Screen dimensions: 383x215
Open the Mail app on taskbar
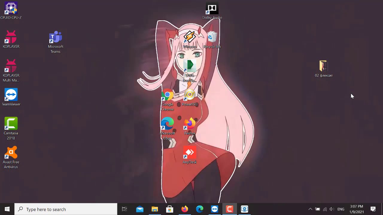tap(140, 209)
